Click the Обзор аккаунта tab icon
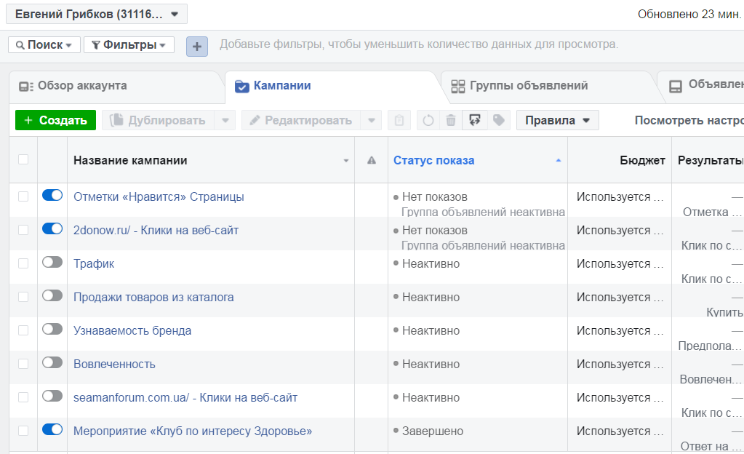This screenshot has width=744, height=454. (x=26, y=87)
